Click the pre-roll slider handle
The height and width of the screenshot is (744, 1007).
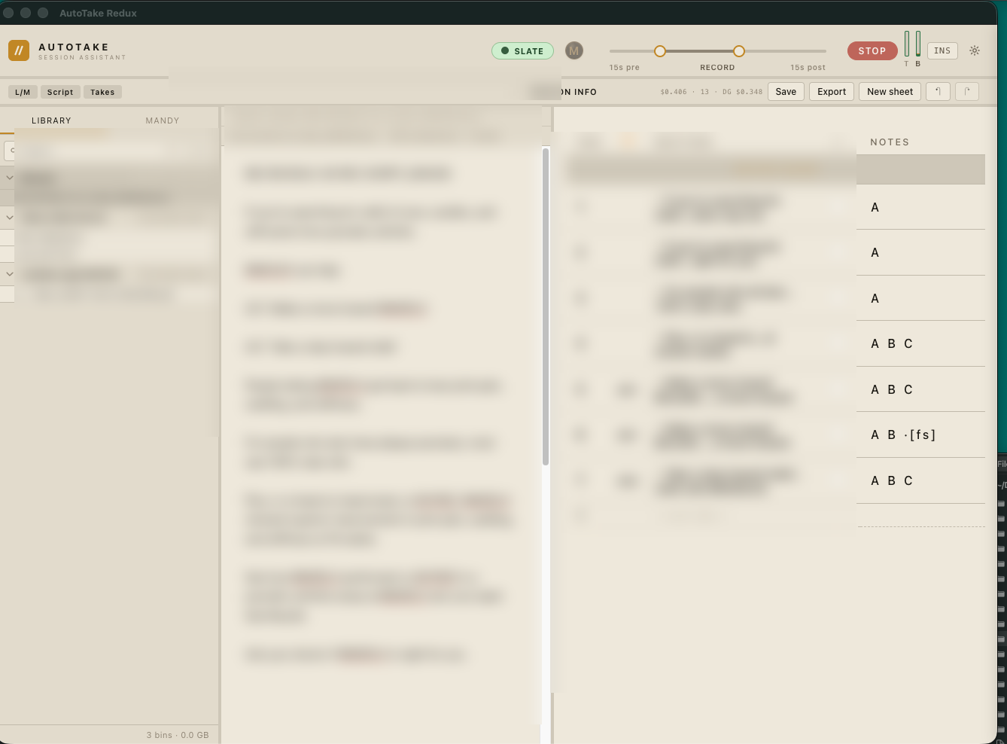click(x=660, y=51)
